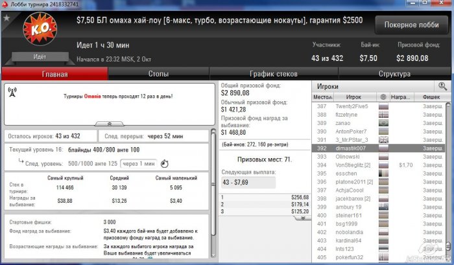Click the Покерное лобби button
Screen dimensions: 454x265
click(x=411, y=25)
